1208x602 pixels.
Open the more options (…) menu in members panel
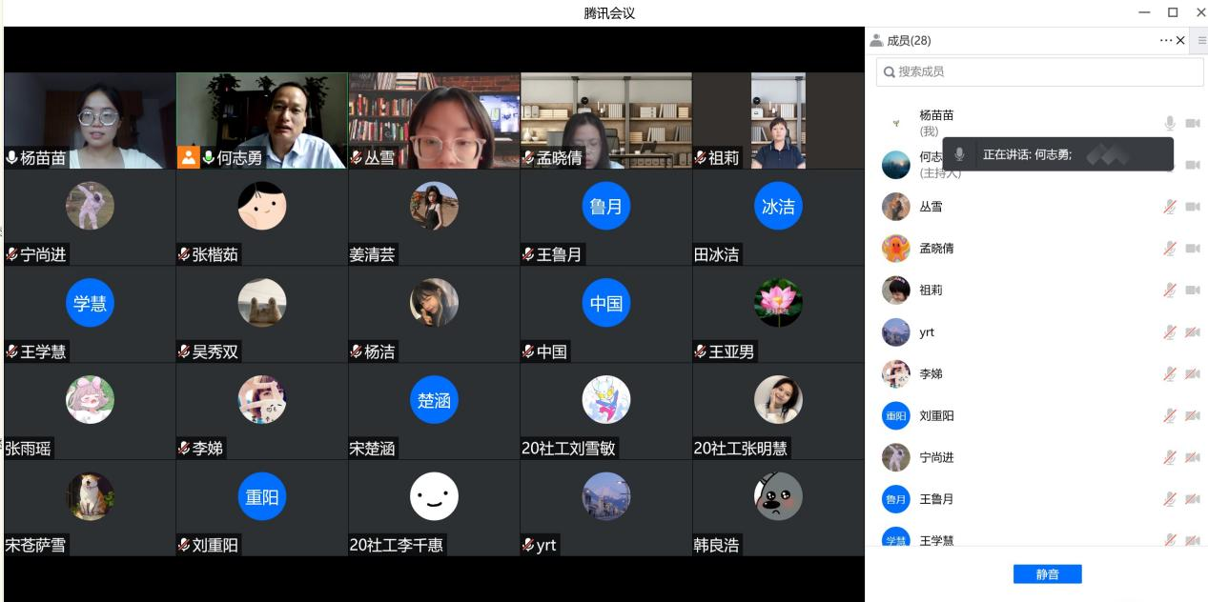coord(1165,40)
